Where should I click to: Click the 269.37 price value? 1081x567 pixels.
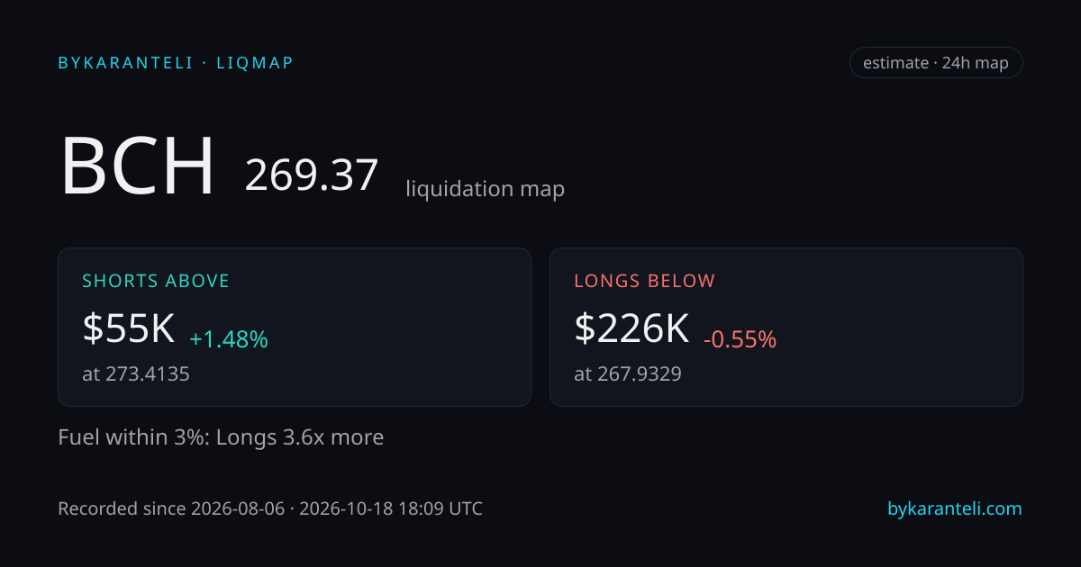pyautogui.click(x=312, y=175)
